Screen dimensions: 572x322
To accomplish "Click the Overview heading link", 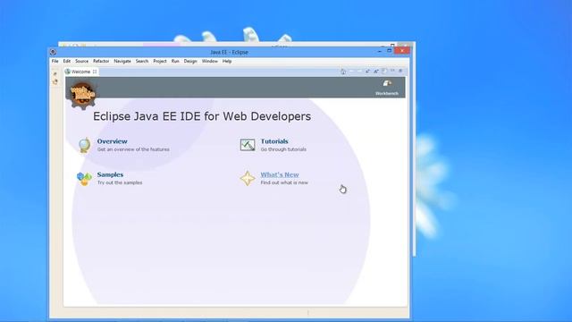I will tap(112, 141).
